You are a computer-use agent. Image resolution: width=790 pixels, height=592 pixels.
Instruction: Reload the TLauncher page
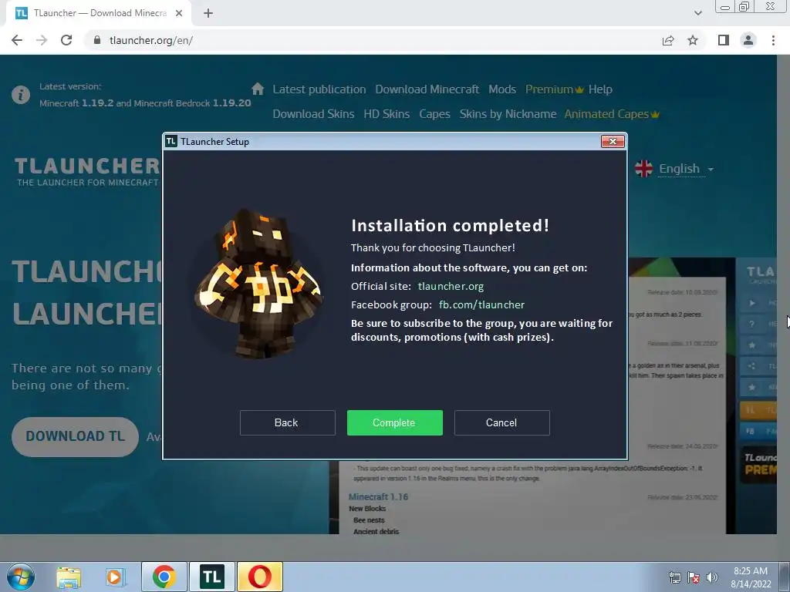66,40
